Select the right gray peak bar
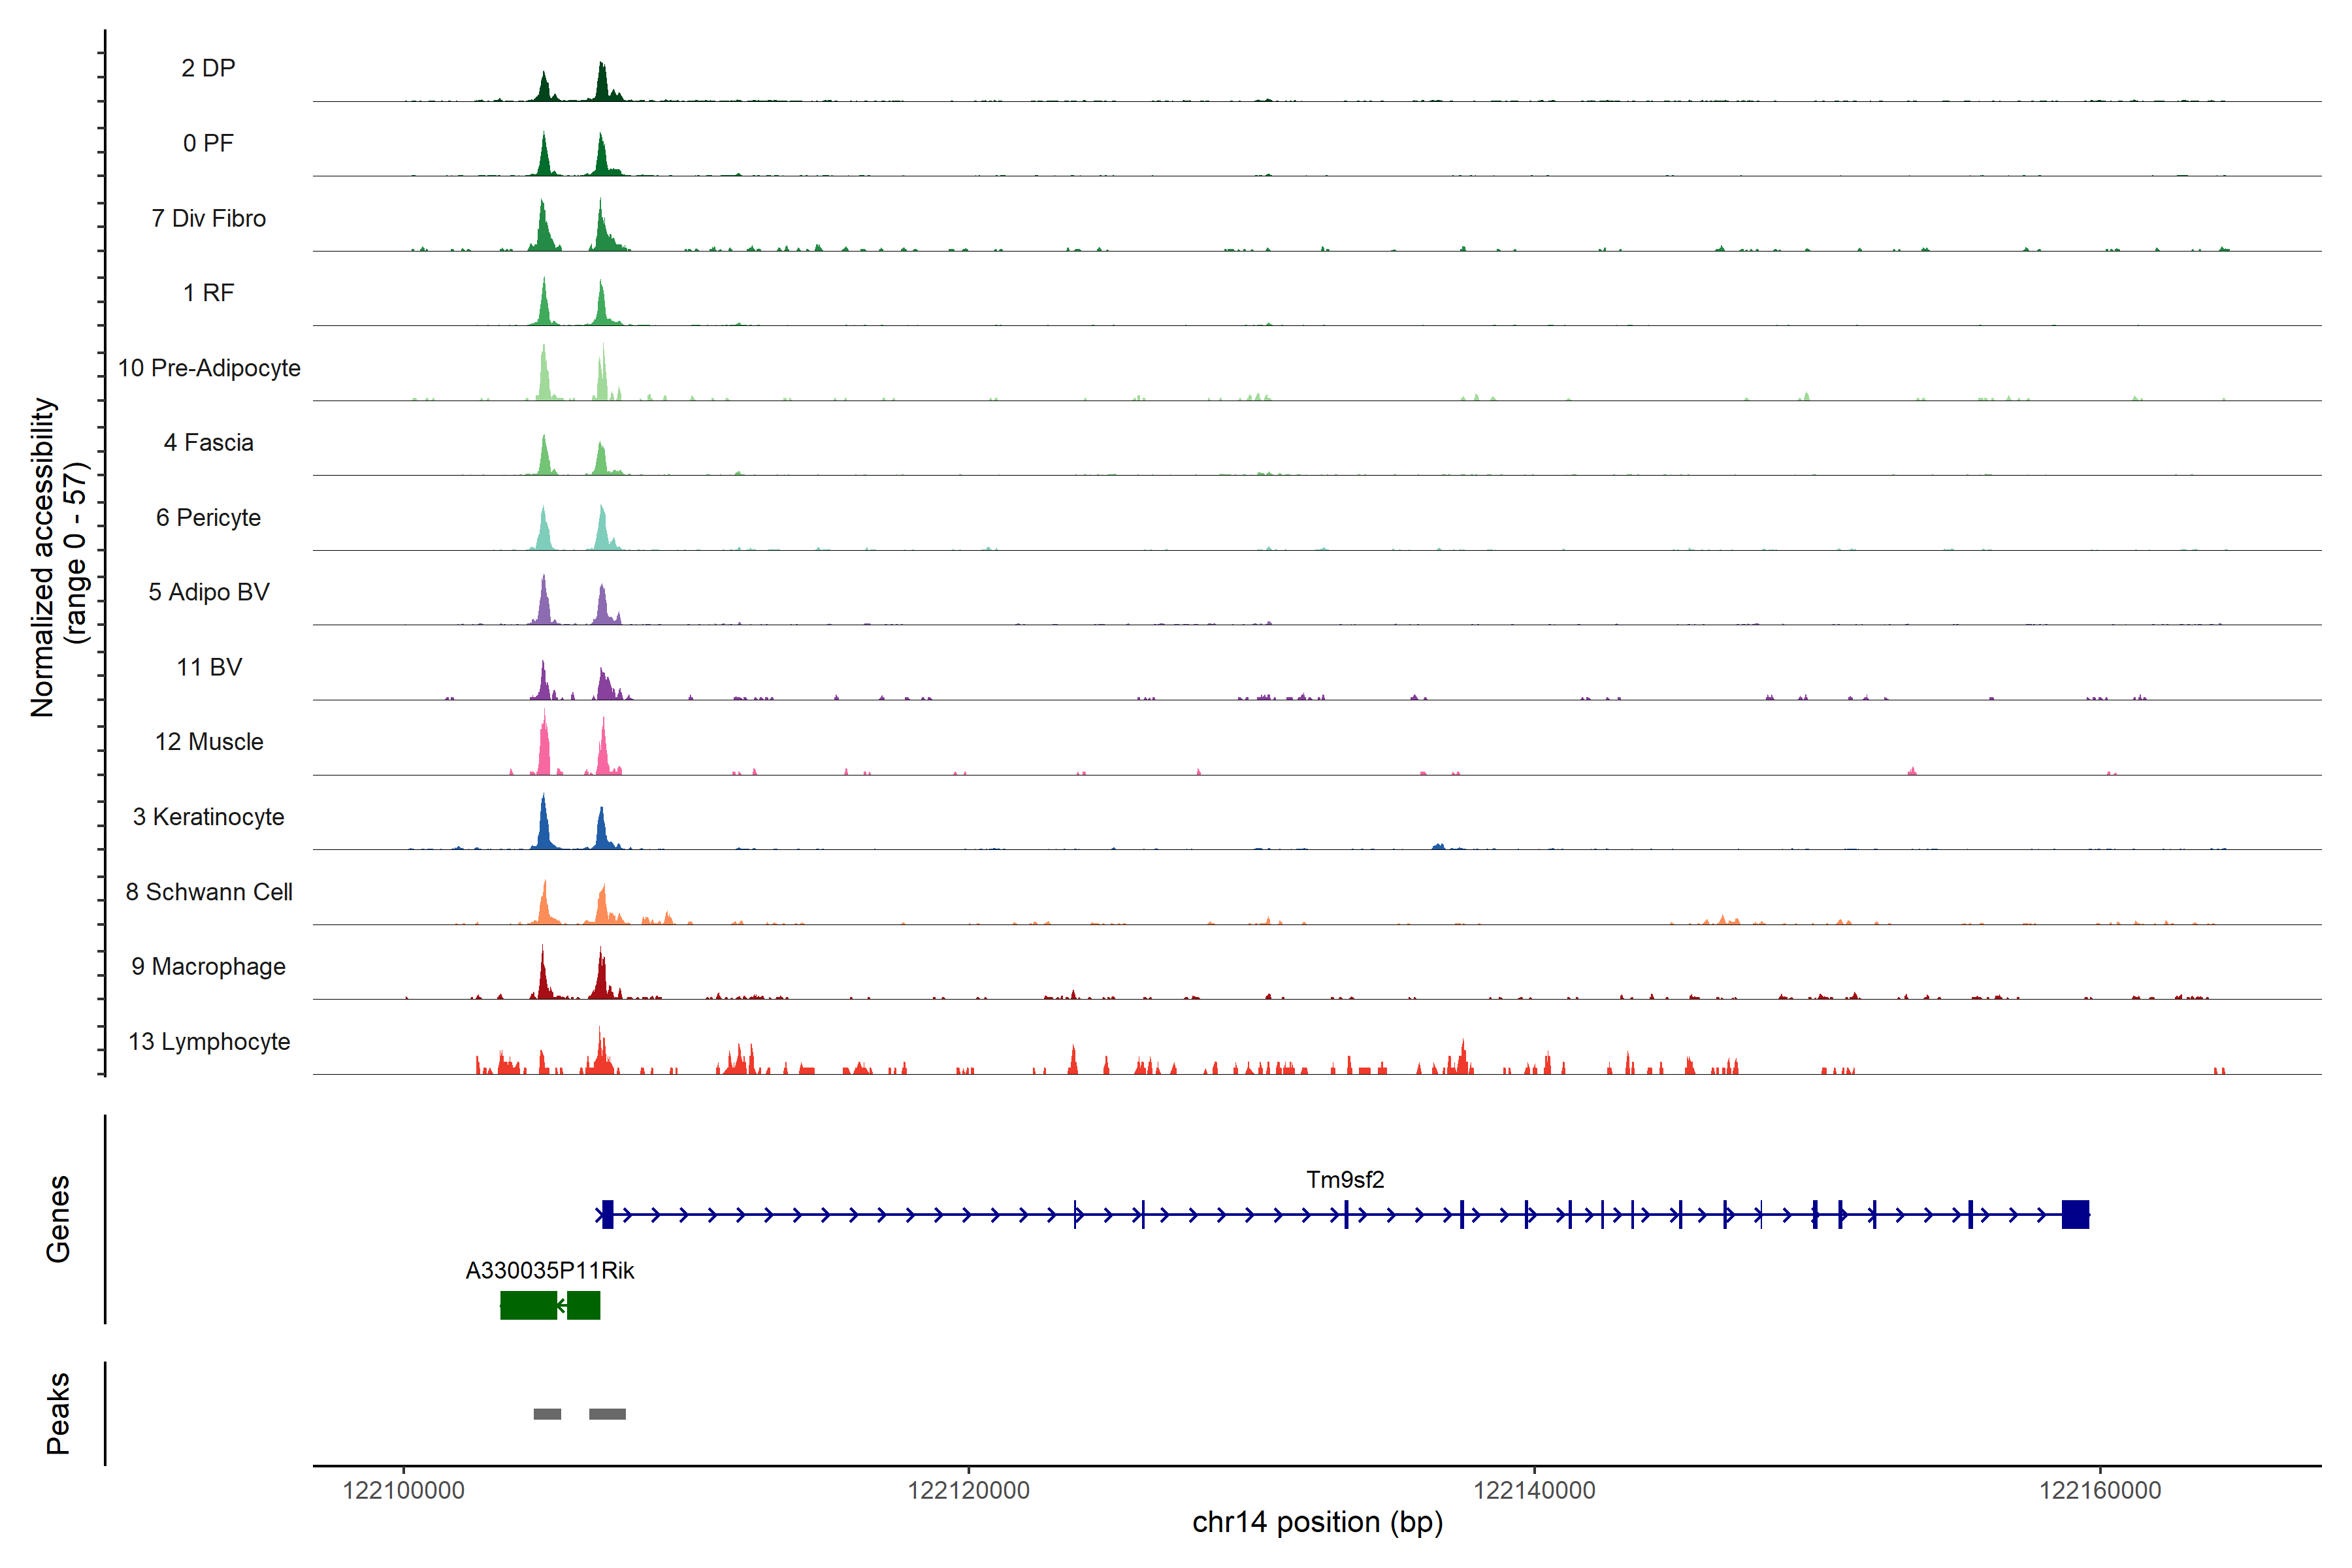Viewport: 2352px width, 1568px height. point(607,1413)
